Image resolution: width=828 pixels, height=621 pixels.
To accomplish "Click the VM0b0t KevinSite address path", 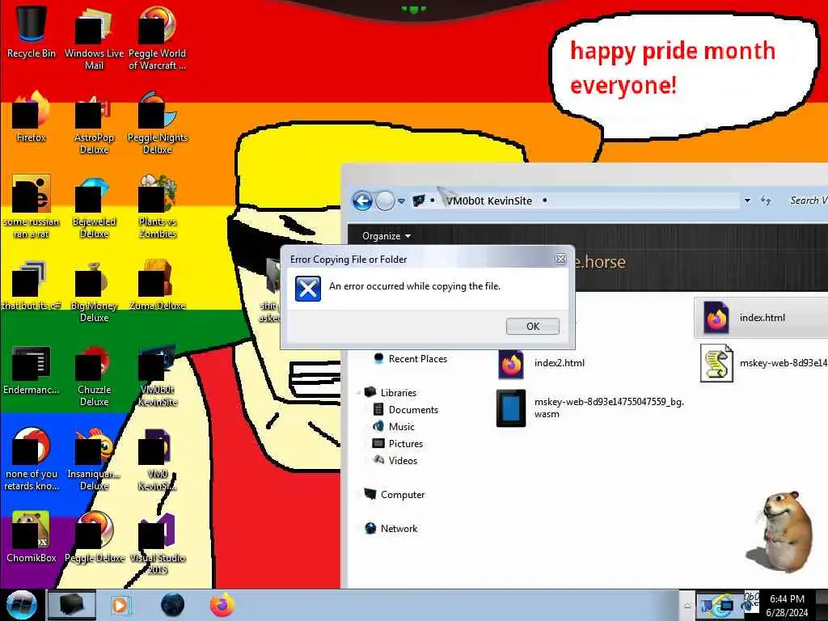I will [x=489, y=201].
